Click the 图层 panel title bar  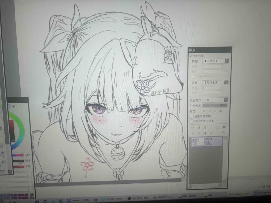tap(210, 50)
